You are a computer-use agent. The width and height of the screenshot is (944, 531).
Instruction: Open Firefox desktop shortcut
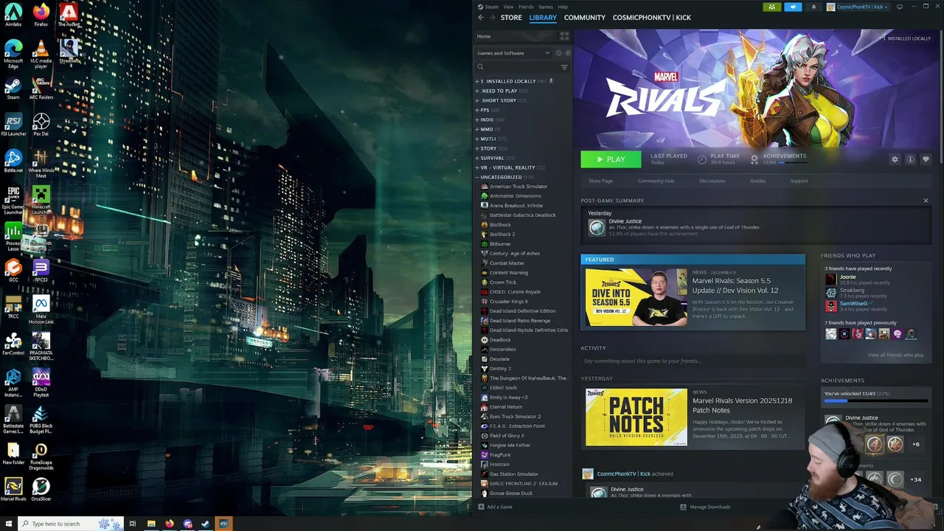coord(41,15)
